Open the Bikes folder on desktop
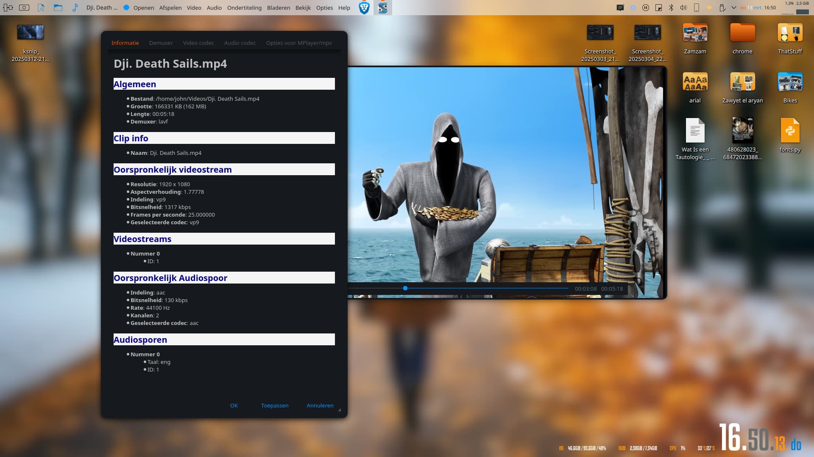Screen dimensions: 814x457 (x=790, y=88)
